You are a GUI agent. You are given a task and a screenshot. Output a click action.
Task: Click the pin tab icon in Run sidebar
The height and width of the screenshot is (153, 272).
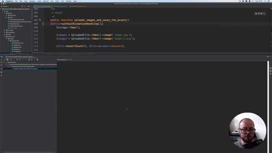[2, 76]
